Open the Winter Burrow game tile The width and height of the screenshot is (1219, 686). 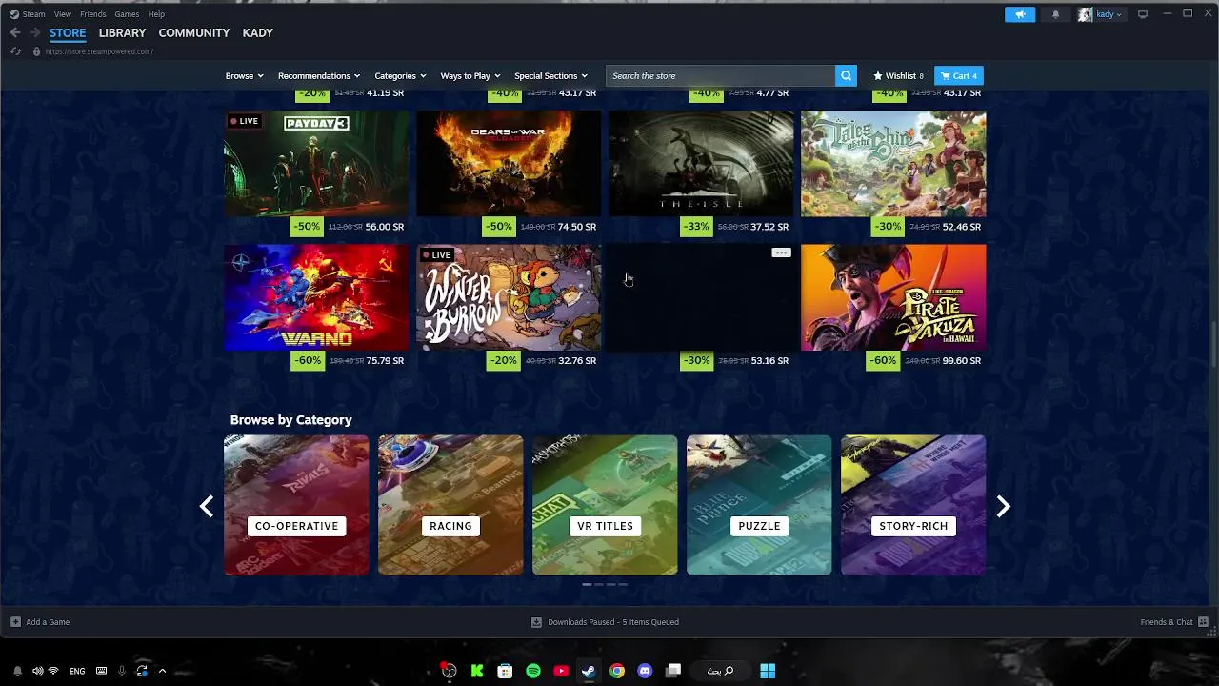click(509, 297)
